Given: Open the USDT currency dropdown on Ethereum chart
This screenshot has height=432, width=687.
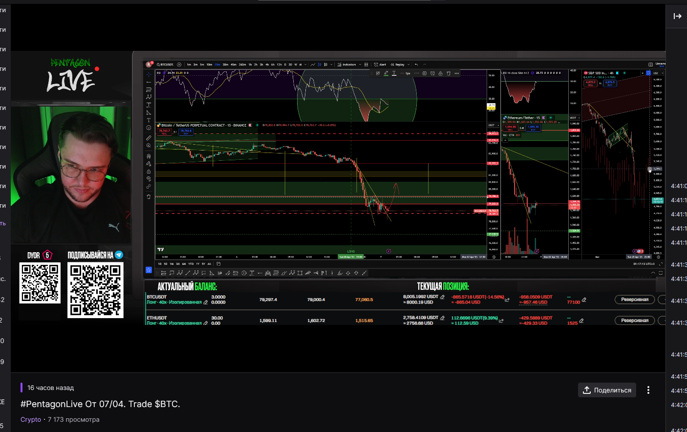Looking at the screenshot, I should coord(574,118).
